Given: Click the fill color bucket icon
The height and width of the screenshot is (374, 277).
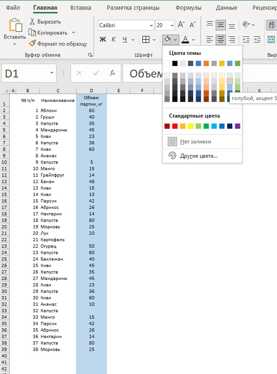Looking at the screenshot, I should 167,39.
